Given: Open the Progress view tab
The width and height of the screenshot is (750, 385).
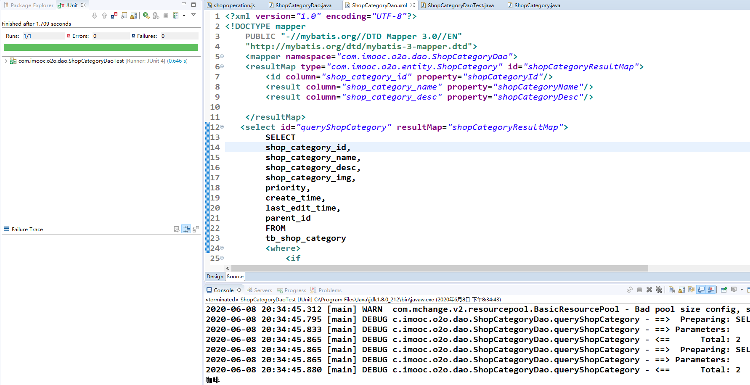Looking at the screenshot, I should click(x=292, y=290).
